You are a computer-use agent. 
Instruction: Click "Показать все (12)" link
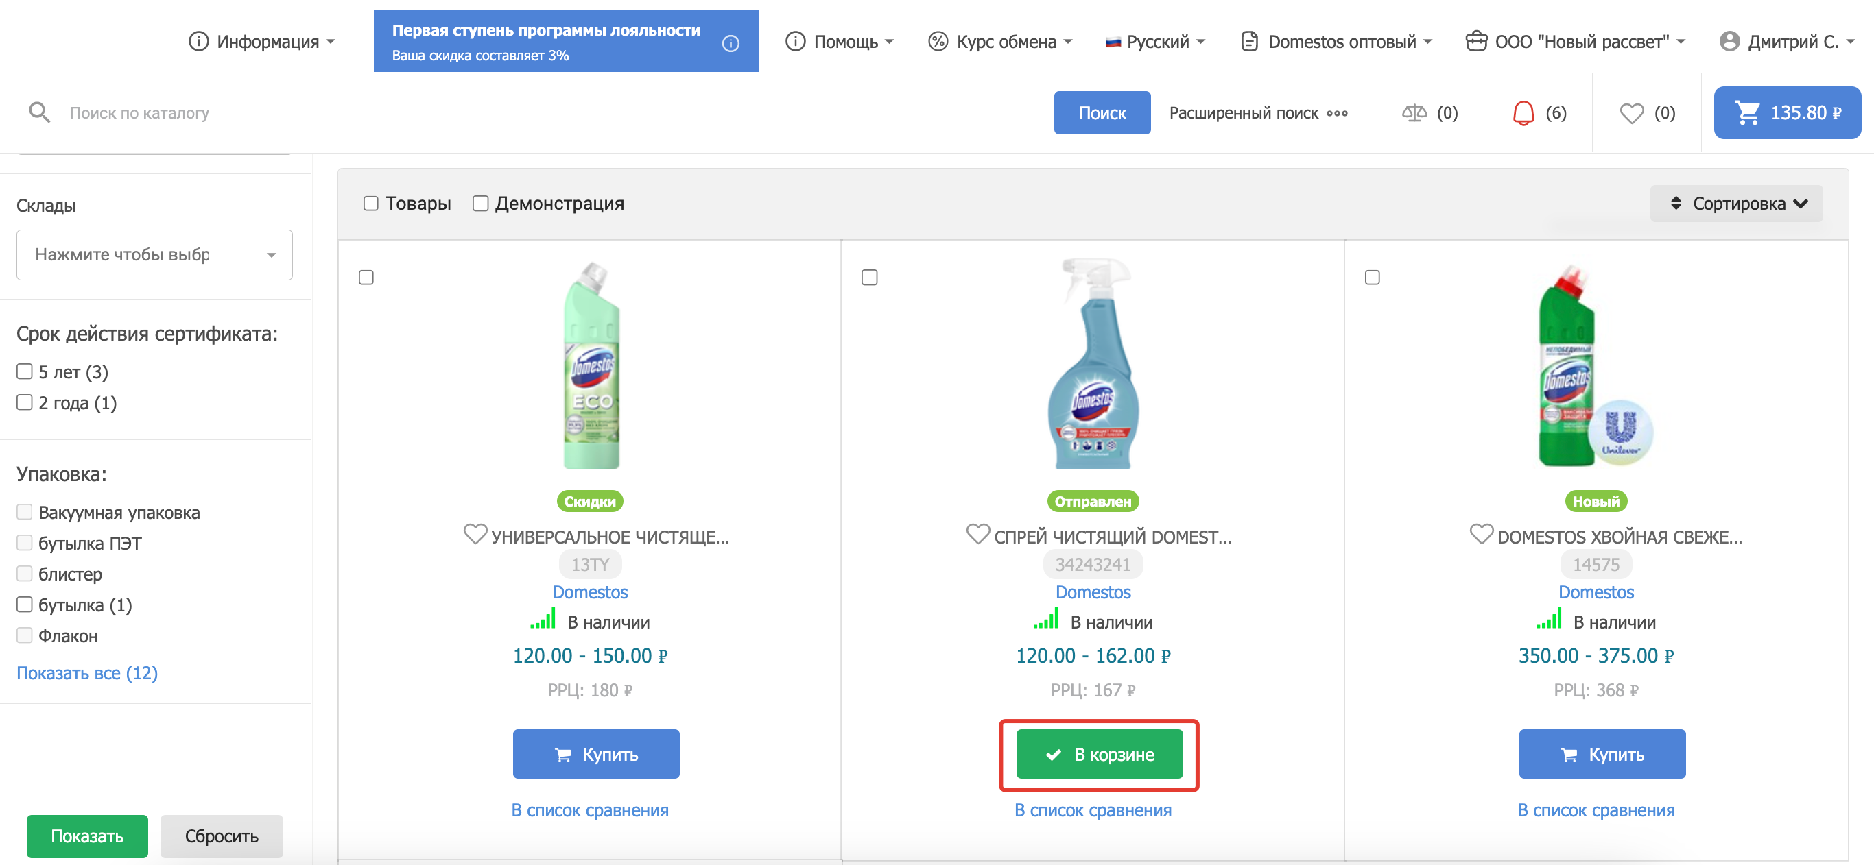87,673
